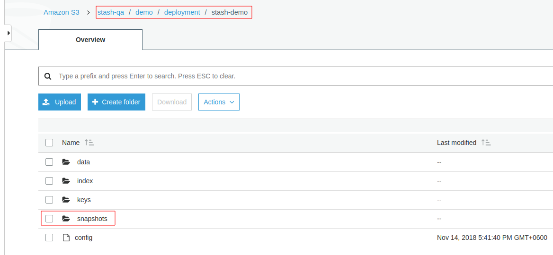Click the Create folder button

coord(116,102)
